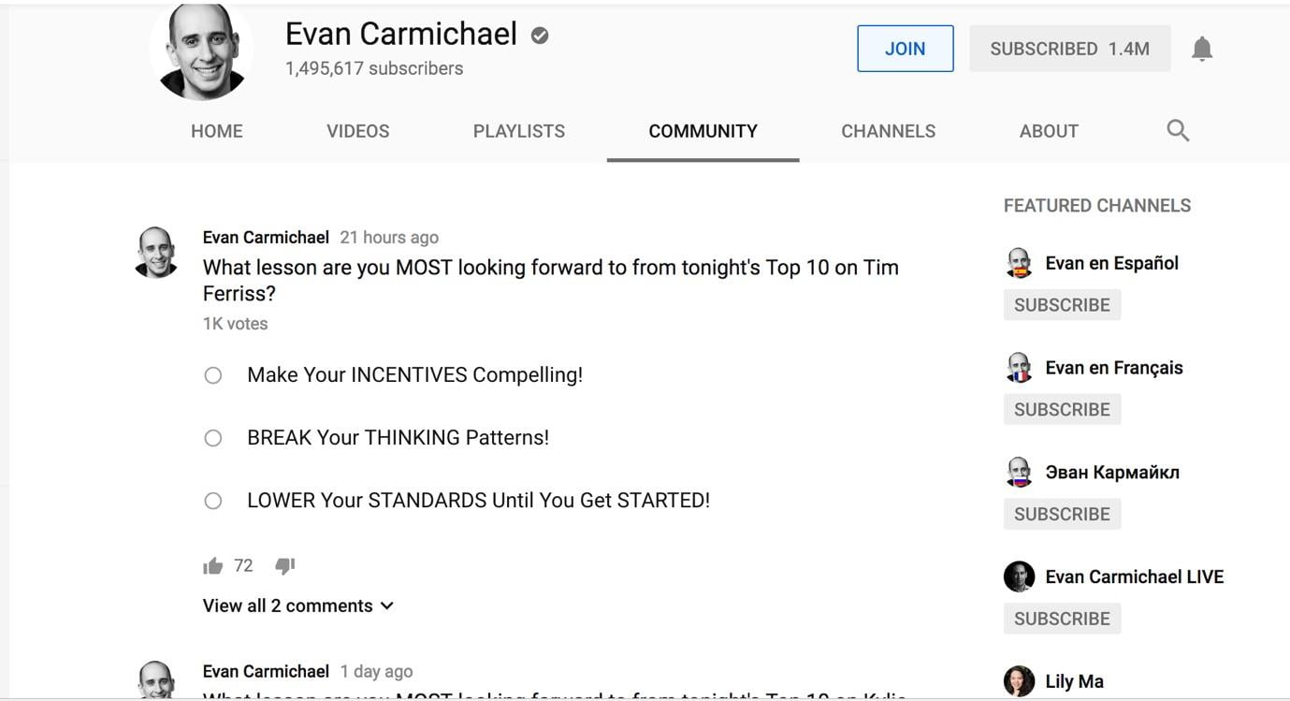Screen dimensions: 1290x701
Task: Open the Evan en Français channel name link
Action: coord(1114,368)
